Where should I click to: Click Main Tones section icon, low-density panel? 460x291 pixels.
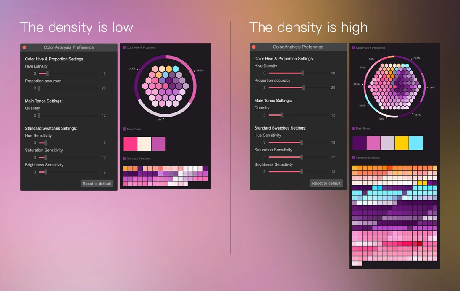point(124,129)
